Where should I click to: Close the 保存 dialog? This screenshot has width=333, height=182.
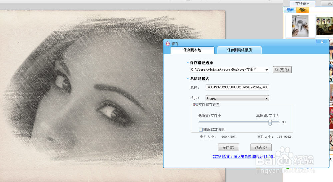pyautogui.click(x=322, y=42)
